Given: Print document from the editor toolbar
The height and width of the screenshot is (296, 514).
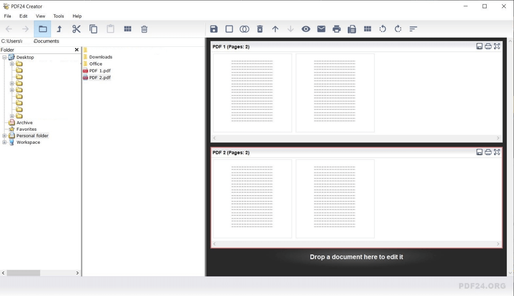Looking at the screenshot, I should click(x=337, y=29).
